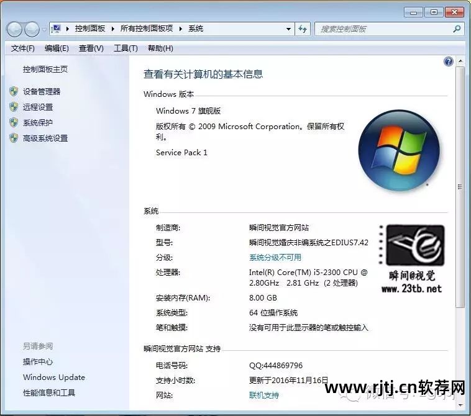Click the 8.00 GB RAM value
Screen dimensions: 471x416
[x=263, y=298]
